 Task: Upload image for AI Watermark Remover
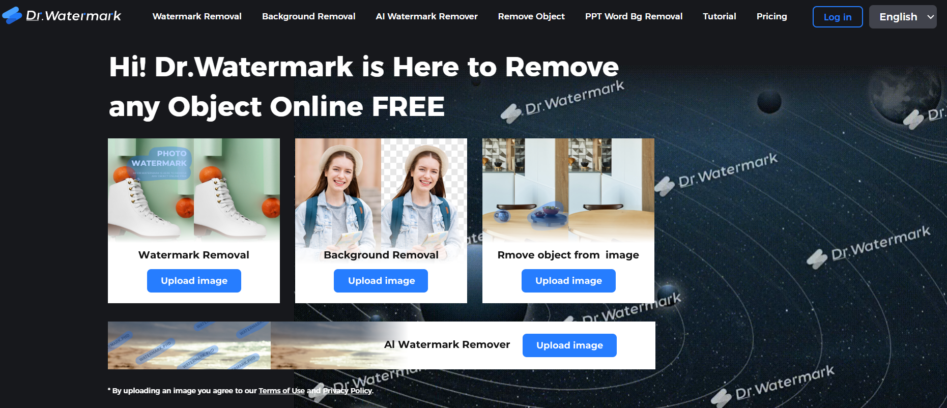coord(569,345)
